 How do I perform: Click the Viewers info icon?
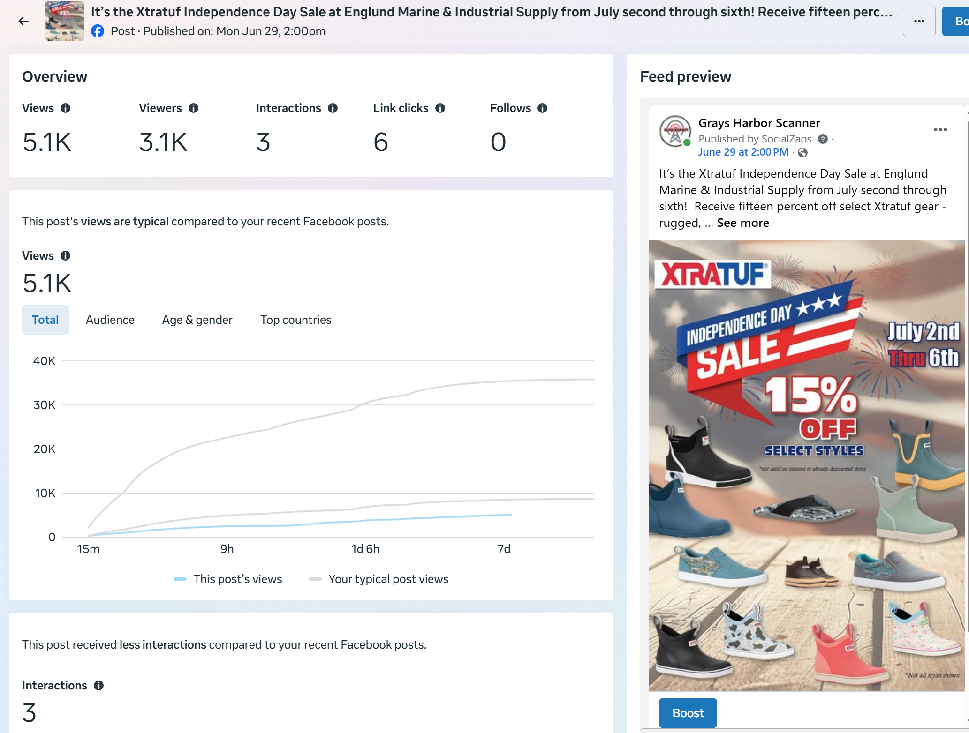[194, 108]
